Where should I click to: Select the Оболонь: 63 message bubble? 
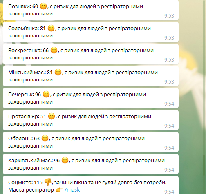[91, 142]
